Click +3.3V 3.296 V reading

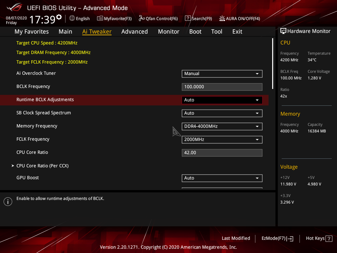click(x=287, y=202)
